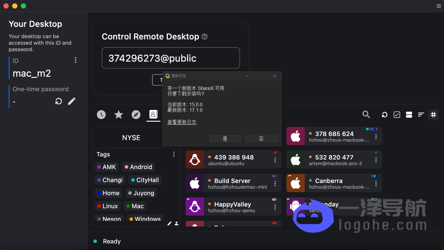Close the ShareX update dialog
The width and height of the screenshot is (444, 250).
coord(275,76)
